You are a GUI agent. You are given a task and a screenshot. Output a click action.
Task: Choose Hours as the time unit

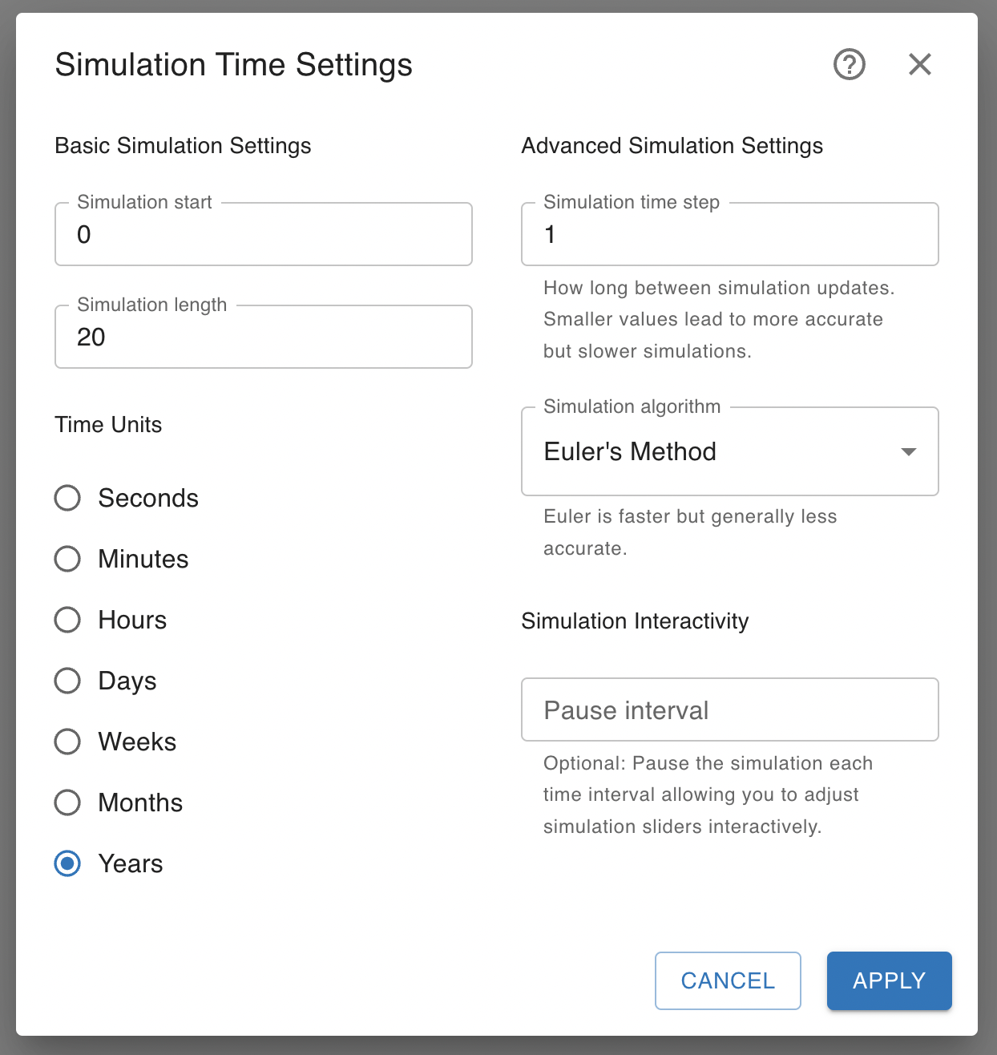tap(67, 620)
